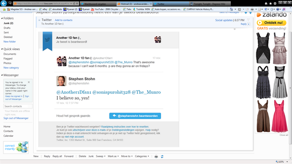This screenshot has width=292, height=164.
Task: Open CARFAX Vehicle History bookmark
Action: 198,9
